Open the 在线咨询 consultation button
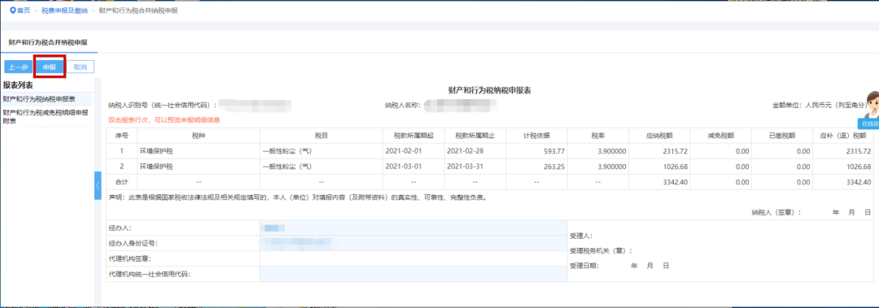 868,124
